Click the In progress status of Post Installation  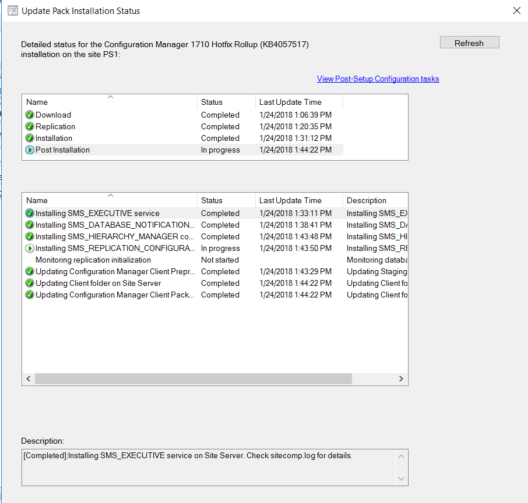tap(220, 150)
